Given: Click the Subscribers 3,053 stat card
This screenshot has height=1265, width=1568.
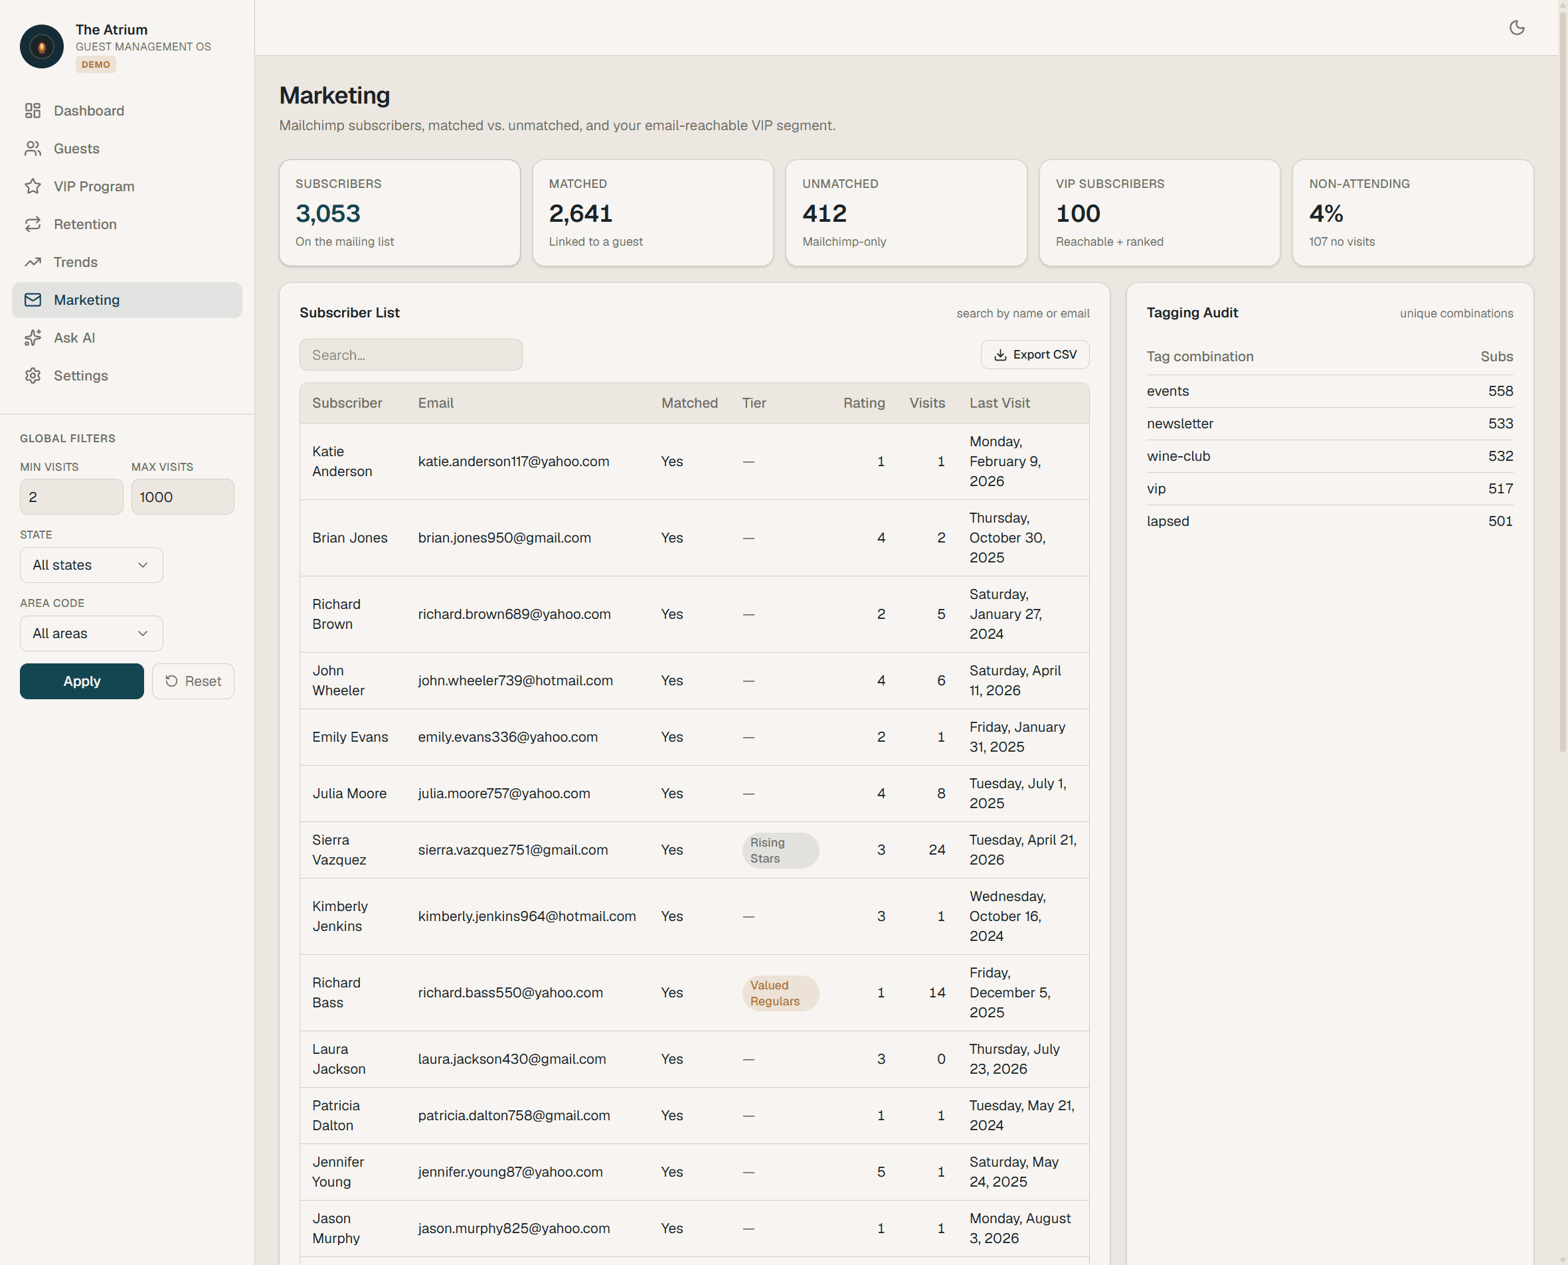Looking at the screenshot, I should [399, 212].
